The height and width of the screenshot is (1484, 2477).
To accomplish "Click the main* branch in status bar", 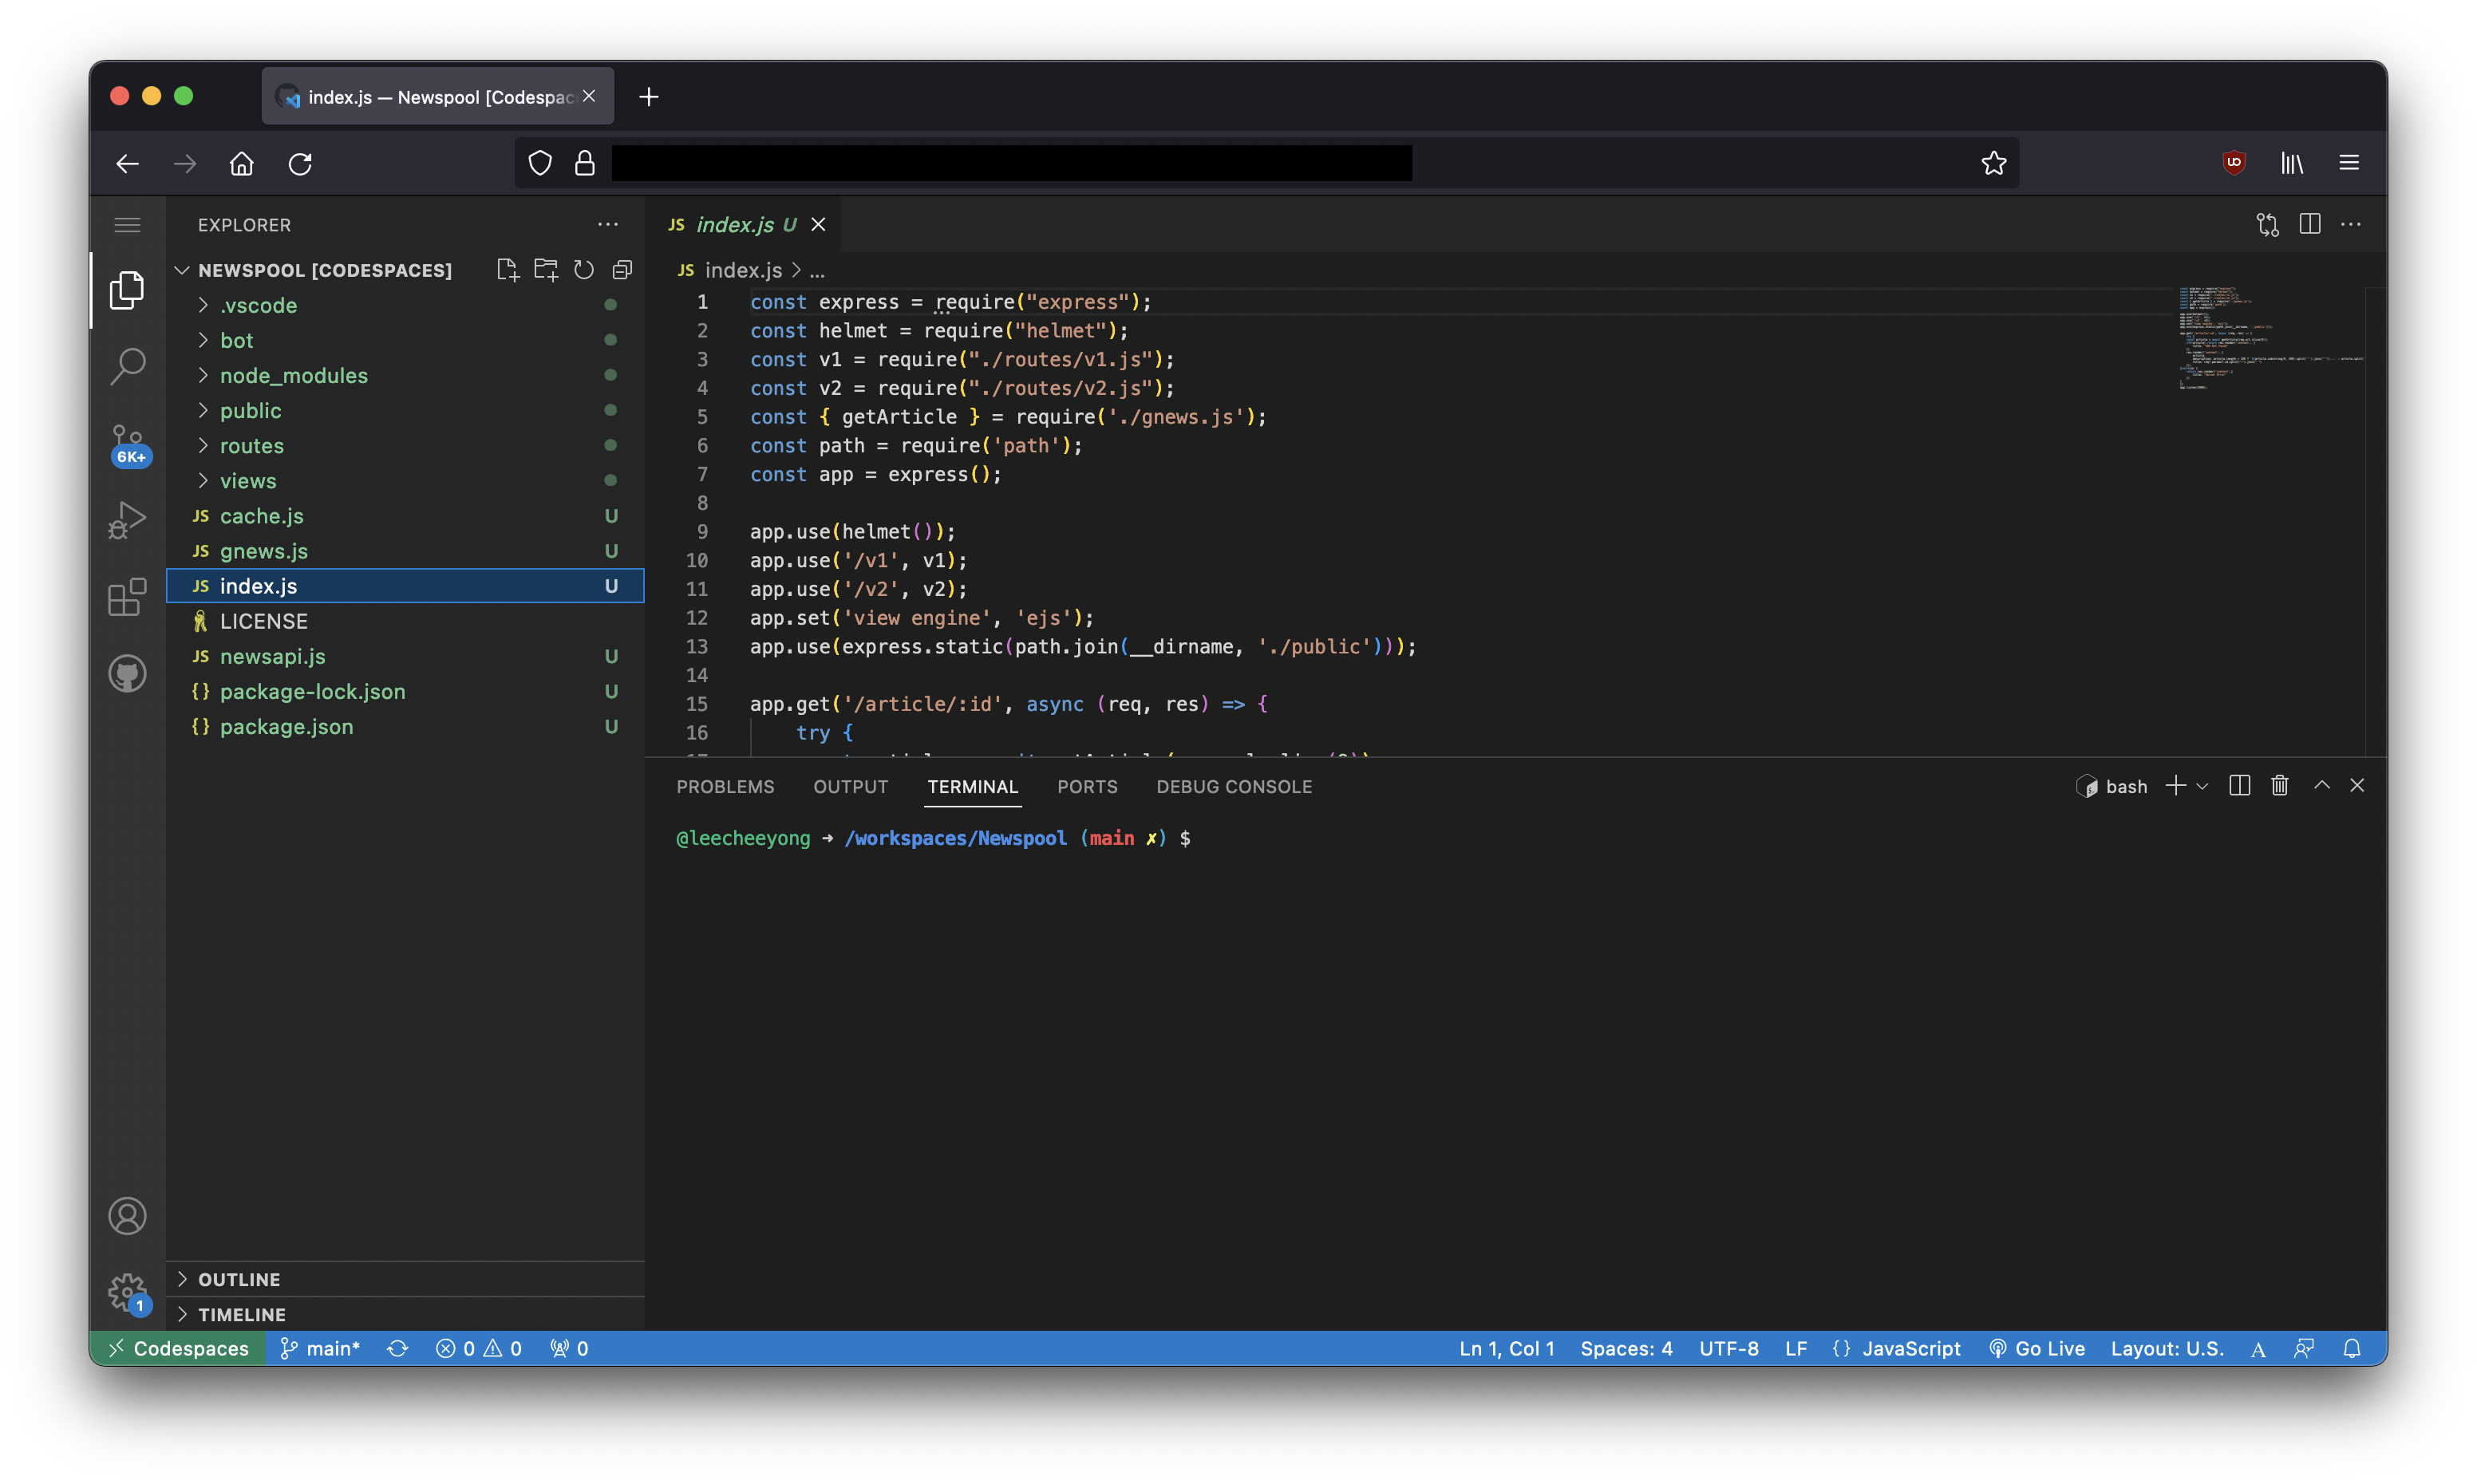I will coord(320,1348).
